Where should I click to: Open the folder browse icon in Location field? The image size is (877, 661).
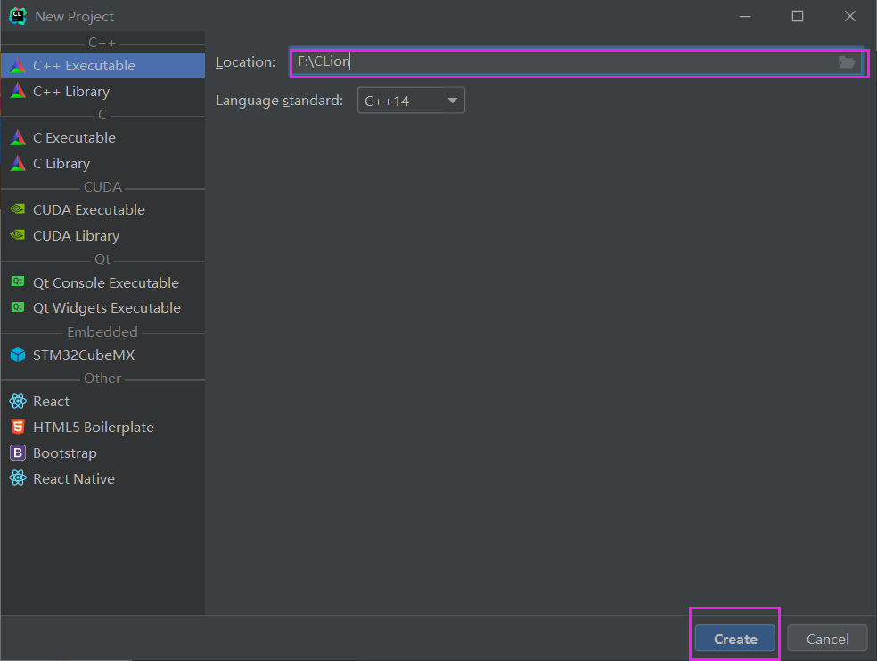[847, 62]
